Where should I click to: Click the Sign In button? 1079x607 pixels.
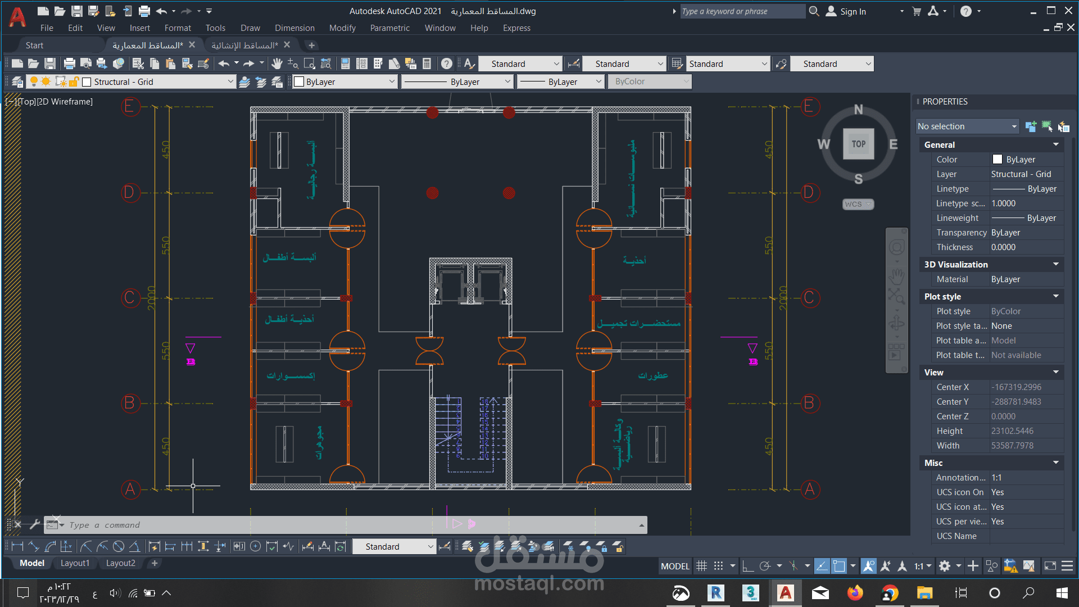[x=846, y=11]
